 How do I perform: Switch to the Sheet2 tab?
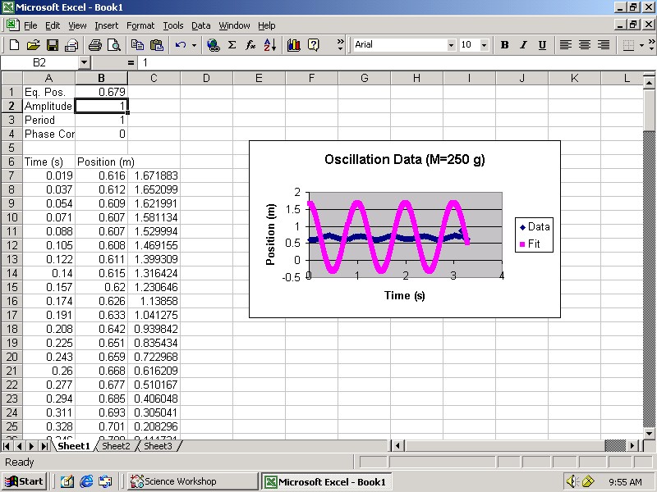pyautogui.click(x=115, y=446)
